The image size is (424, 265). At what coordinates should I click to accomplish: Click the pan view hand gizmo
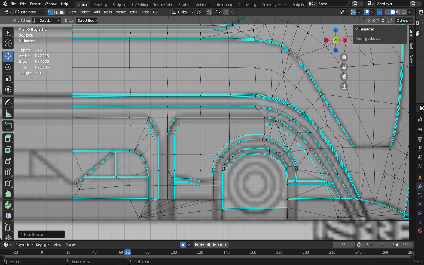click(x=344, y=67)
